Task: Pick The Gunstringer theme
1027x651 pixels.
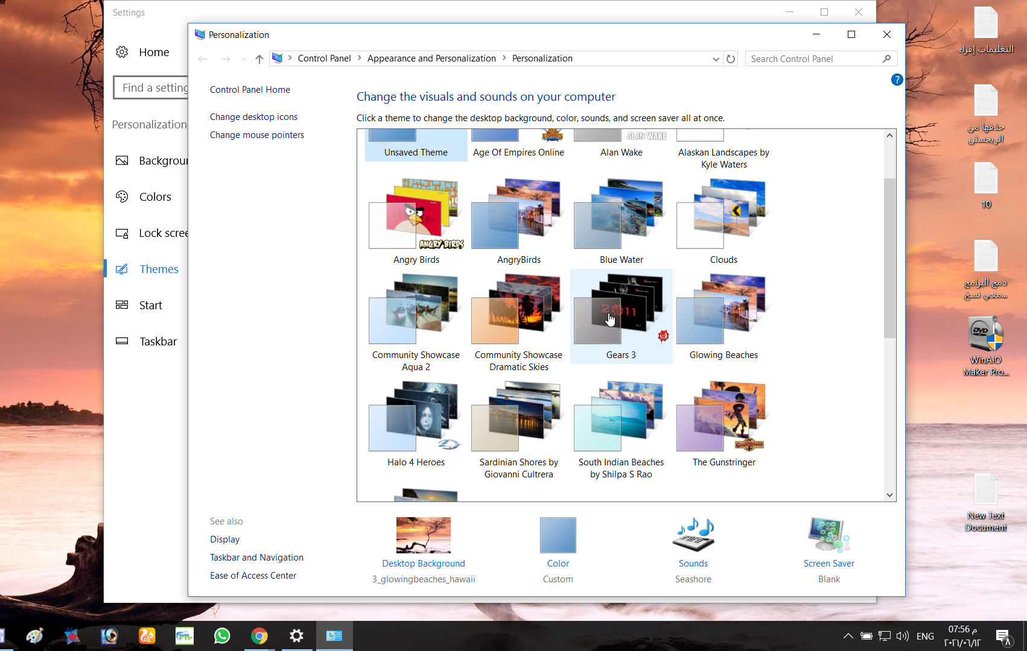Action: tap(724, 424)
